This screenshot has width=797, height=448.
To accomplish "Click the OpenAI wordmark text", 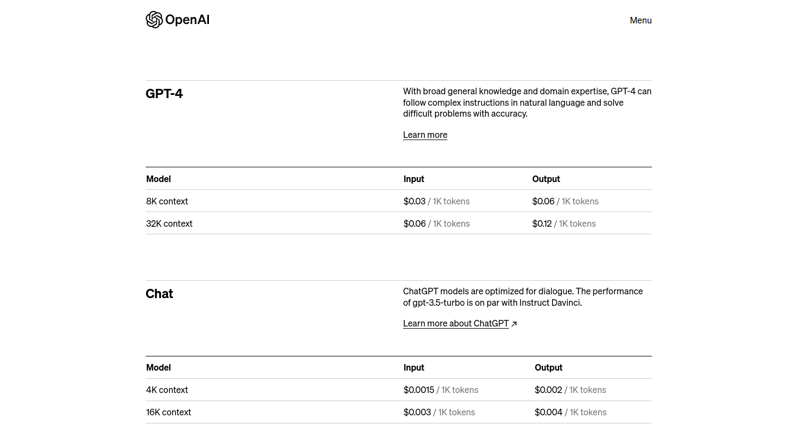I will (187, 20).
